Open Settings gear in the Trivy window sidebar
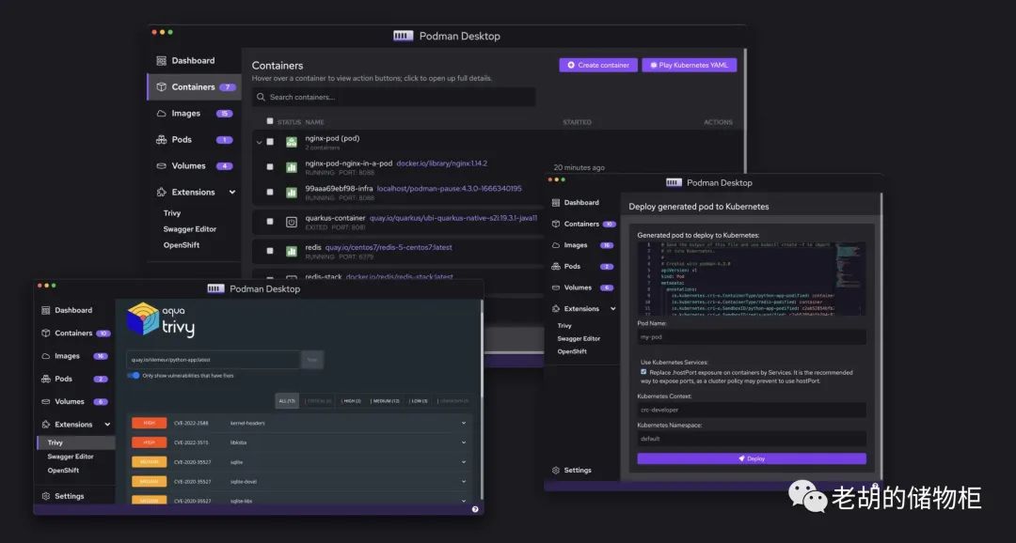 pyautogui.click(x=46, y=496)
